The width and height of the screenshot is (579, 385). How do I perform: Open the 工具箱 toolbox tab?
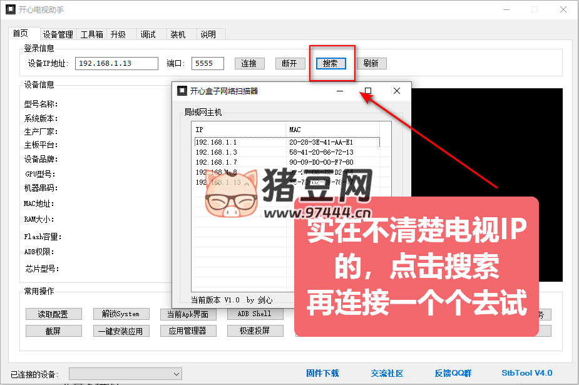pos(91,34)
